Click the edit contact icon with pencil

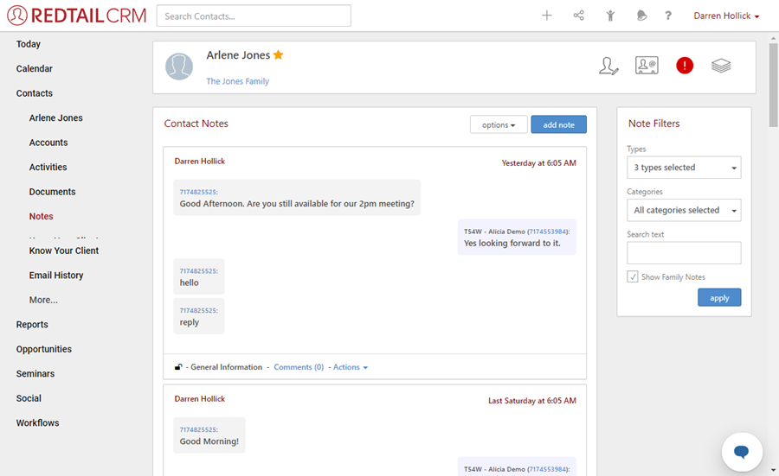(x=608, y=66)
